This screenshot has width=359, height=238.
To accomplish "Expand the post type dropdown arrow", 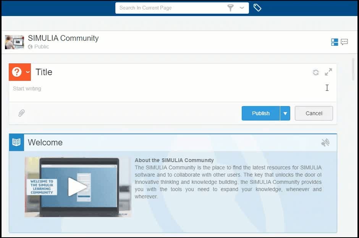I will (x=28, y=72).
